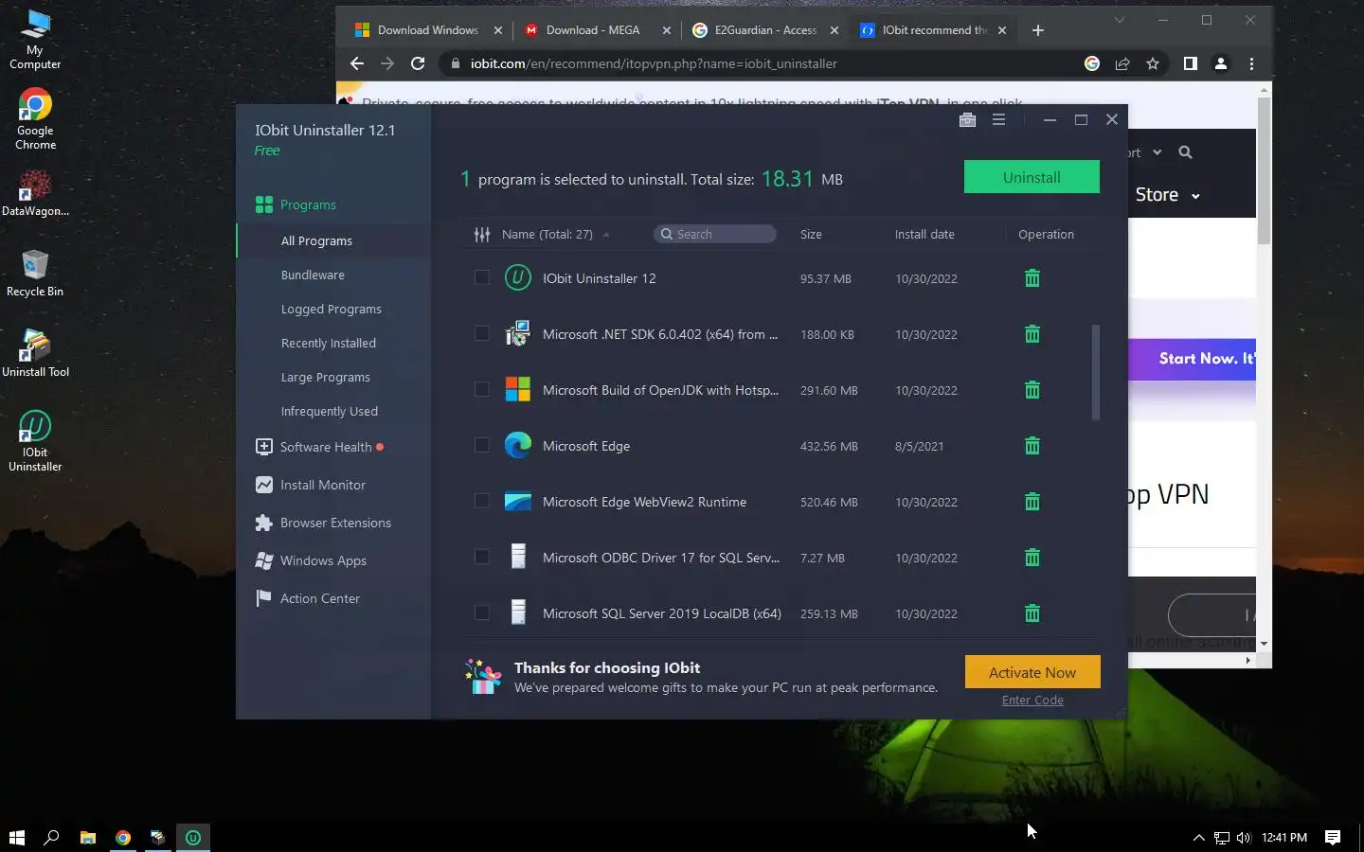
Task: Click the Microsoft Edge program icon
Action: [x=518, y=445]
